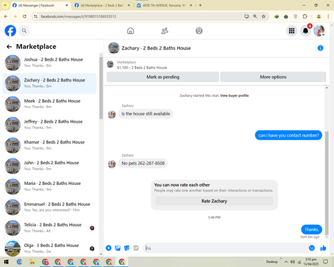Image resolution: width=334 pixels, height=267 pixels.
Task: Open the Chrome profile avatar icon
Action: [x=319, y=17]
